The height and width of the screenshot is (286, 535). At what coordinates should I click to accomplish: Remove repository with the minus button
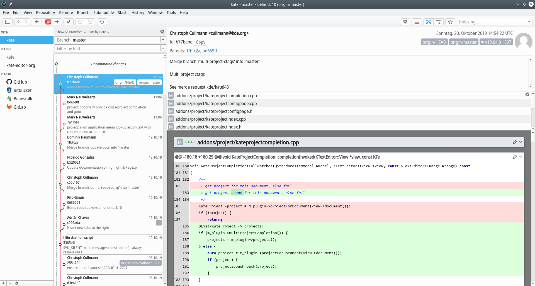coord(10,283)
